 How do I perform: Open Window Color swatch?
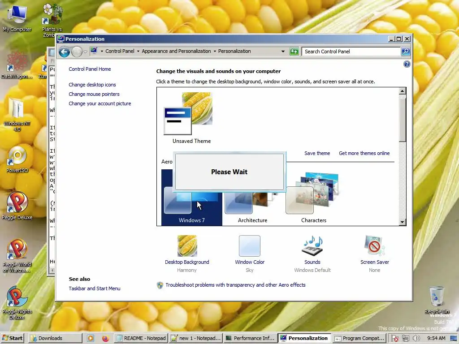(249, 246)
